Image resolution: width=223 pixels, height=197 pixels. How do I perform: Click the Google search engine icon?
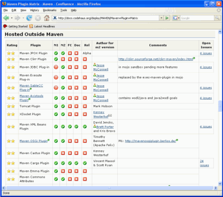(x=175, y=18)
